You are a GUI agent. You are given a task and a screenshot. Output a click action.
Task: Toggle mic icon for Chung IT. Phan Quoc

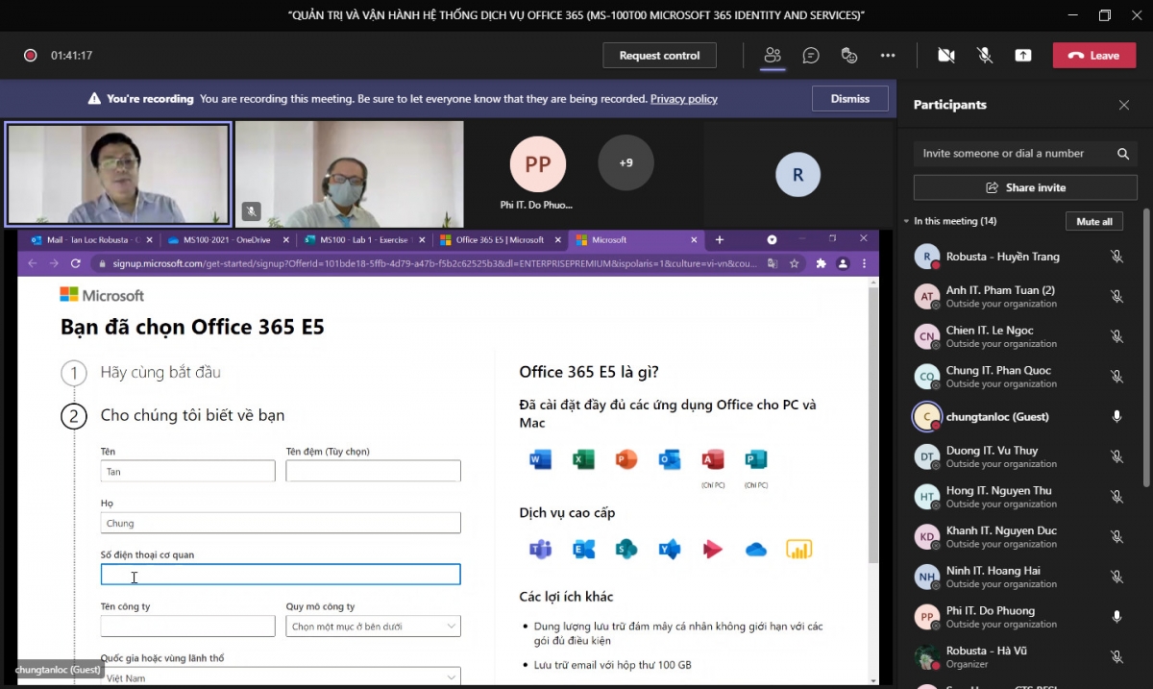1116,377
